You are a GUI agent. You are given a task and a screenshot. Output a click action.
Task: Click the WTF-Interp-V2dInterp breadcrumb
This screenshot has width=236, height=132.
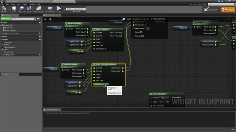(x=139, y=19)
